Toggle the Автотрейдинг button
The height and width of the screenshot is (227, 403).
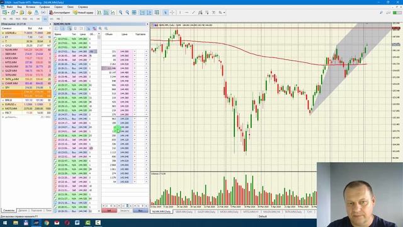[60, 13]
